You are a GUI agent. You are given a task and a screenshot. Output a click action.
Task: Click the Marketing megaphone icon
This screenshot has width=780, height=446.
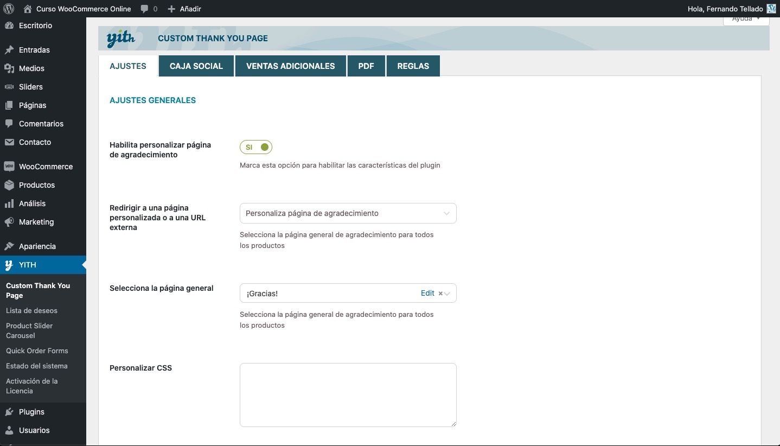9,222
